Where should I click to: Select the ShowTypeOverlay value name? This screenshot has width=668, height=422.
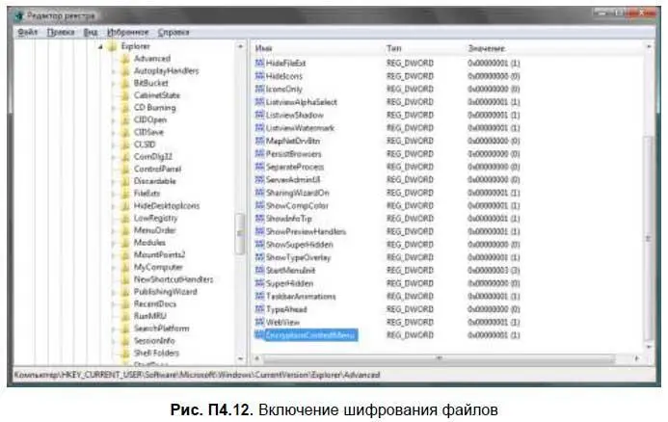coord(298,257)
